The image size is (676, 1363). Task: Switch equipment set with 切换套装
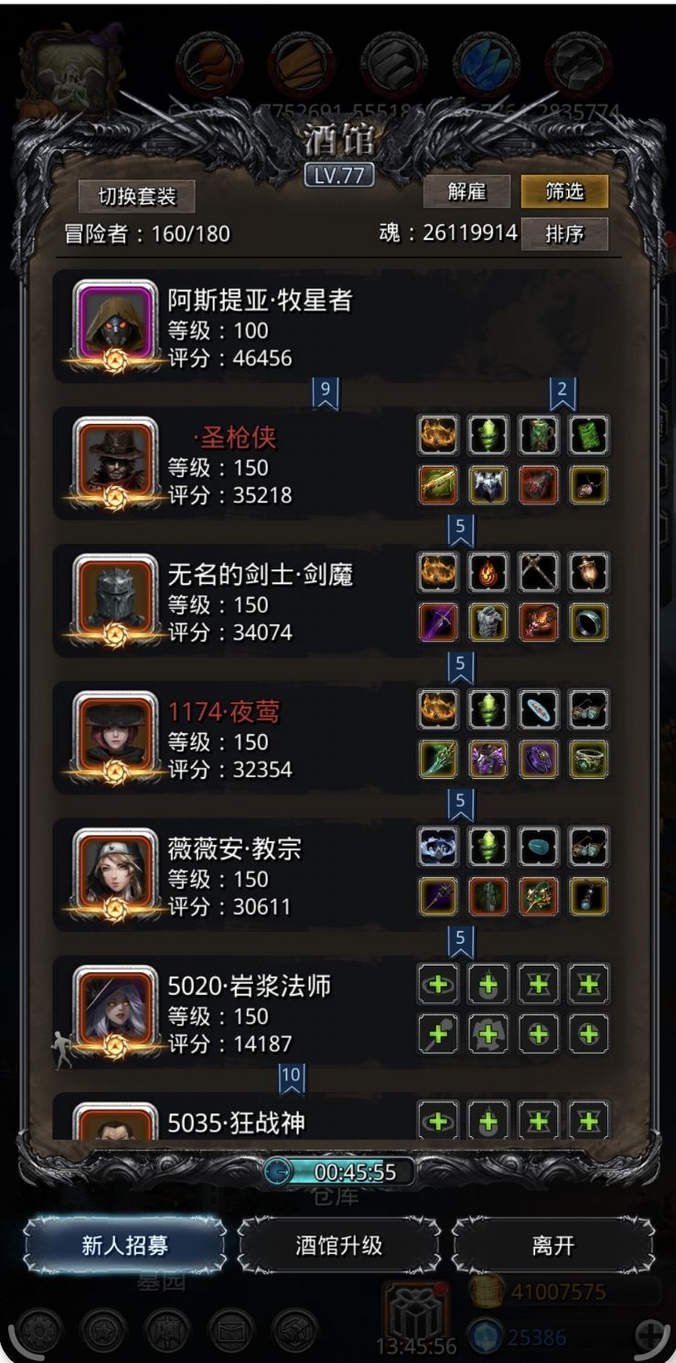pyautogui.click(x=136, y=196)
